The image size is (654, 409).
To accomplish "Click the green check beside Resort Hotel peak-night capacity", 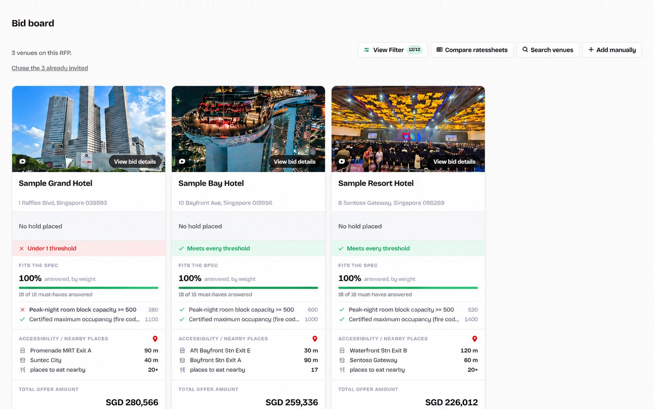I will [342, 310].
